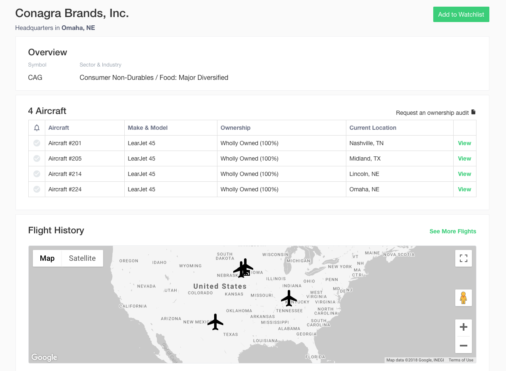Click the Midland, TX location cell
Viewport: 506px width, 371px height.
point(399,158)
